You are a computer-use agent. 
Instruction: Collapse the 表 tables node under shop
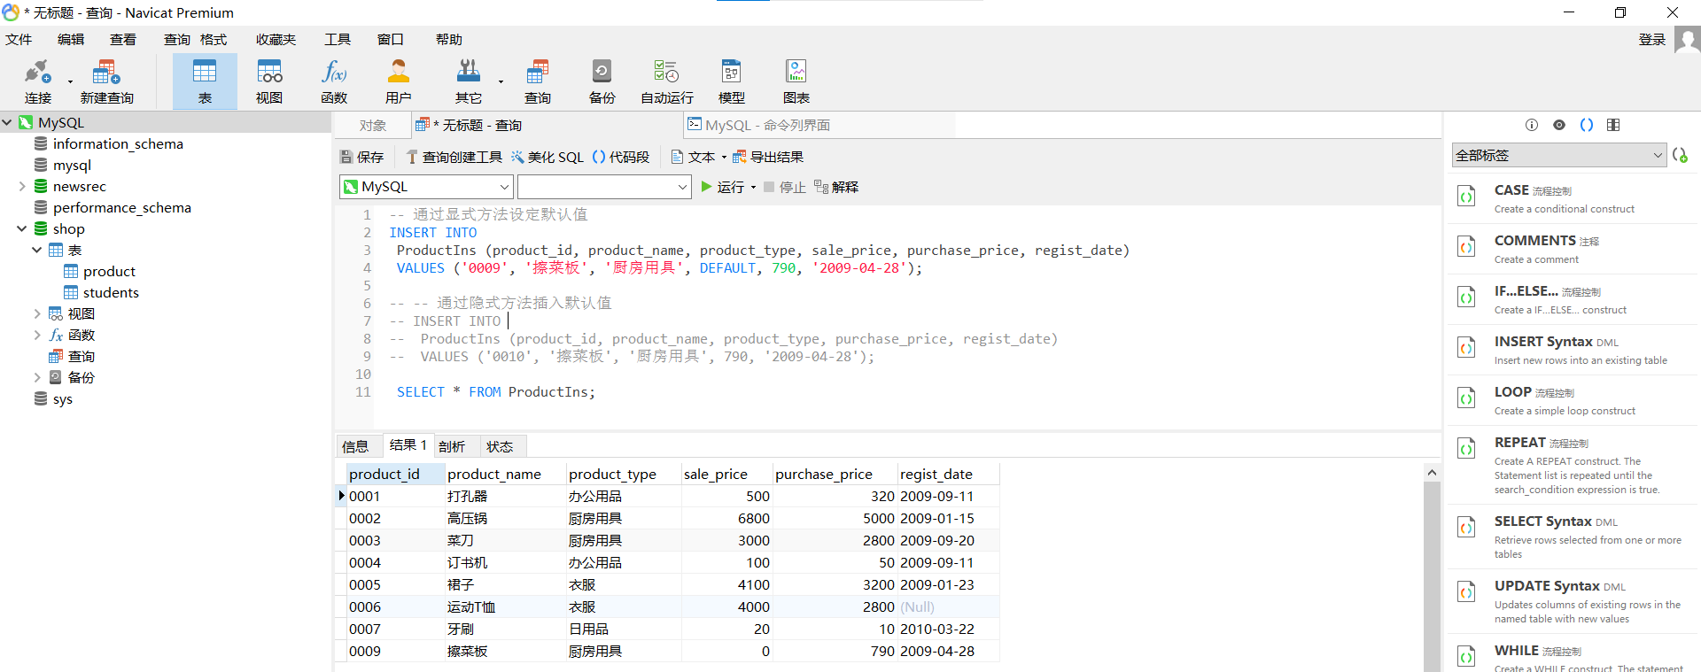37,250
